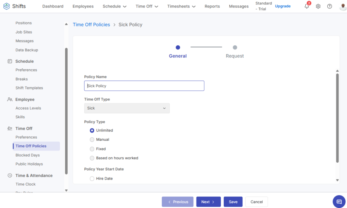This screenshot has width=347, height=208.
Task: Open the Employees menu item
Action: [x=83, y=6]
